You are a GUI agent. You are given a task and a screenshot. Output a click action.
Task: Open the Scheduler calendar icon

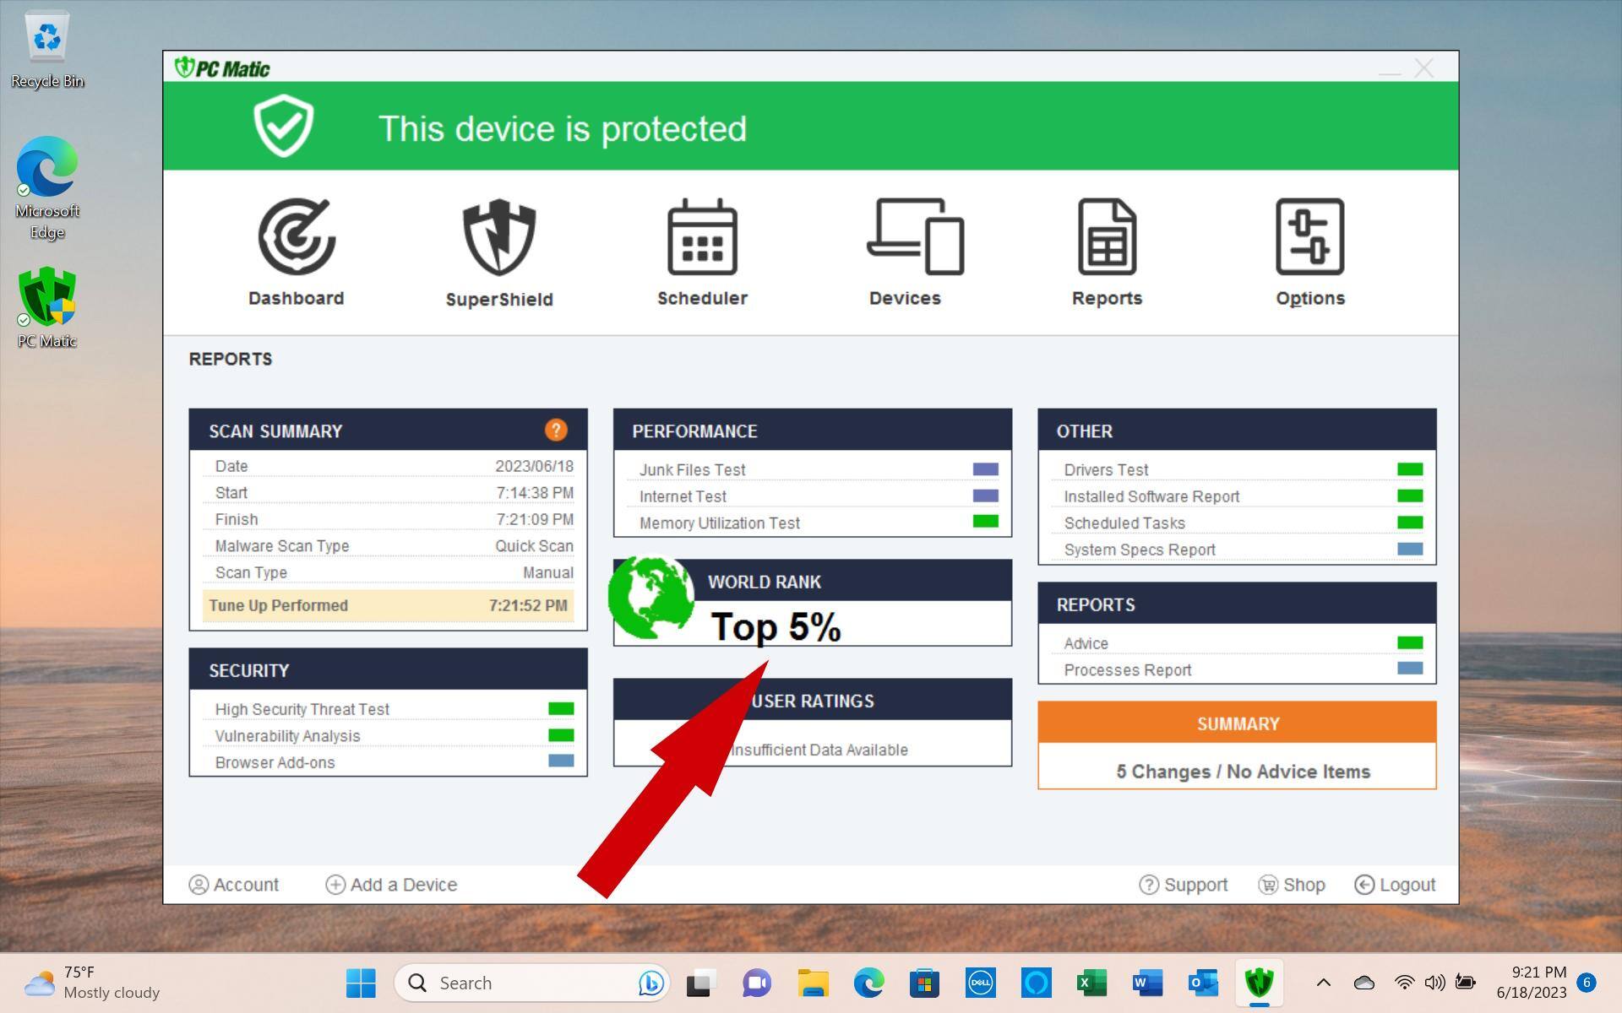(702, 236)
